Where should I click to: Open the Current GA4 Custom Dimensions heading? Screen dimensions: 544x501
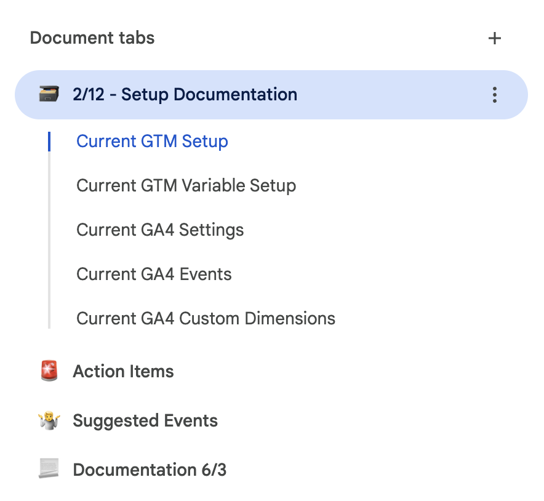[206, 319]
